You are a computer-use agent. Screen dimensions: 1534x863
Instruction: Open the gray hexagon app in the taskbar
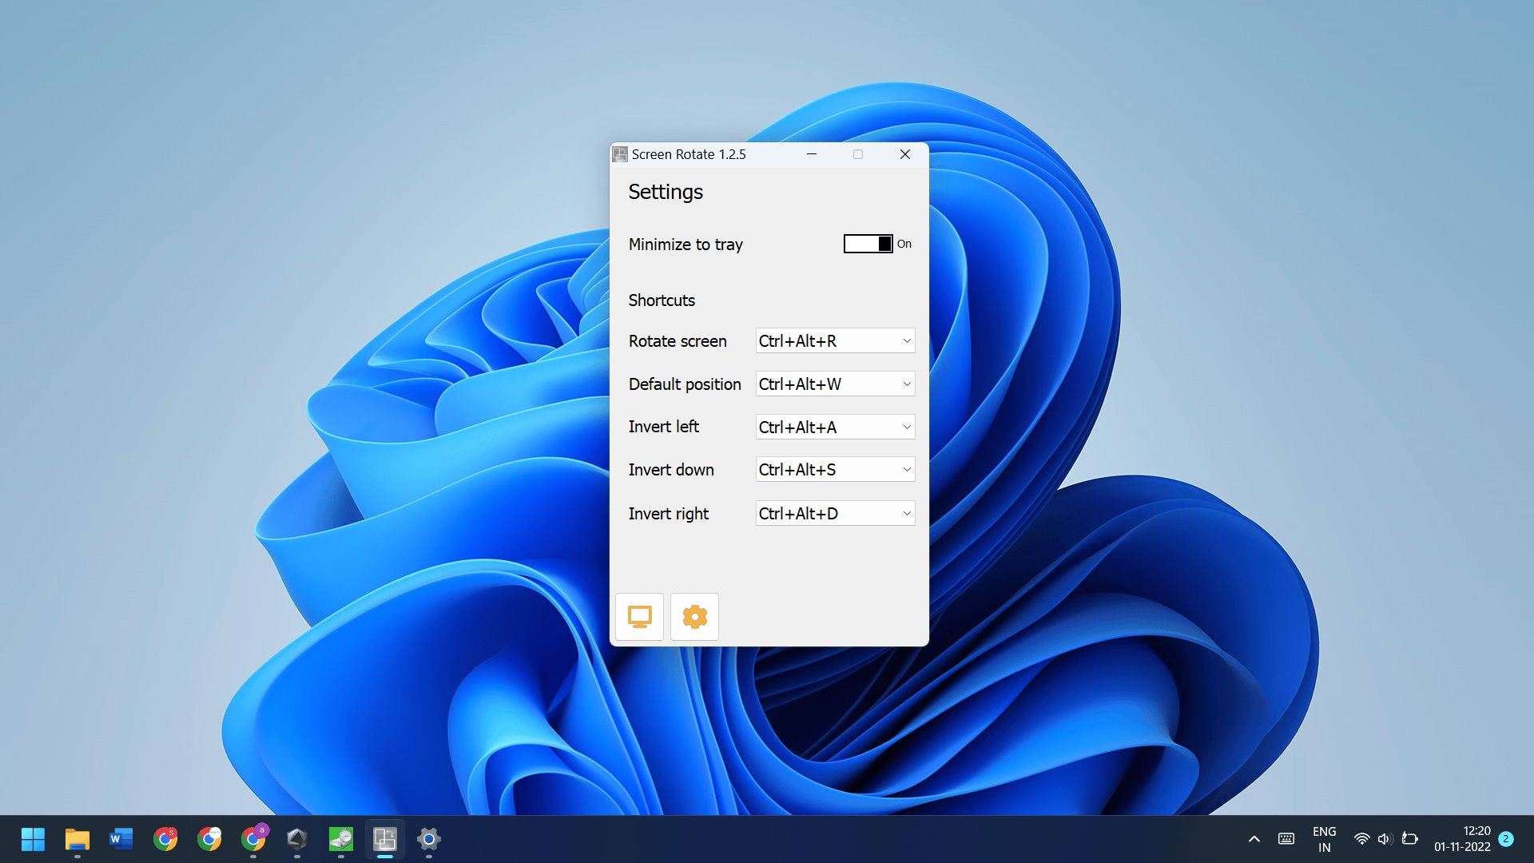coord(297,839)
